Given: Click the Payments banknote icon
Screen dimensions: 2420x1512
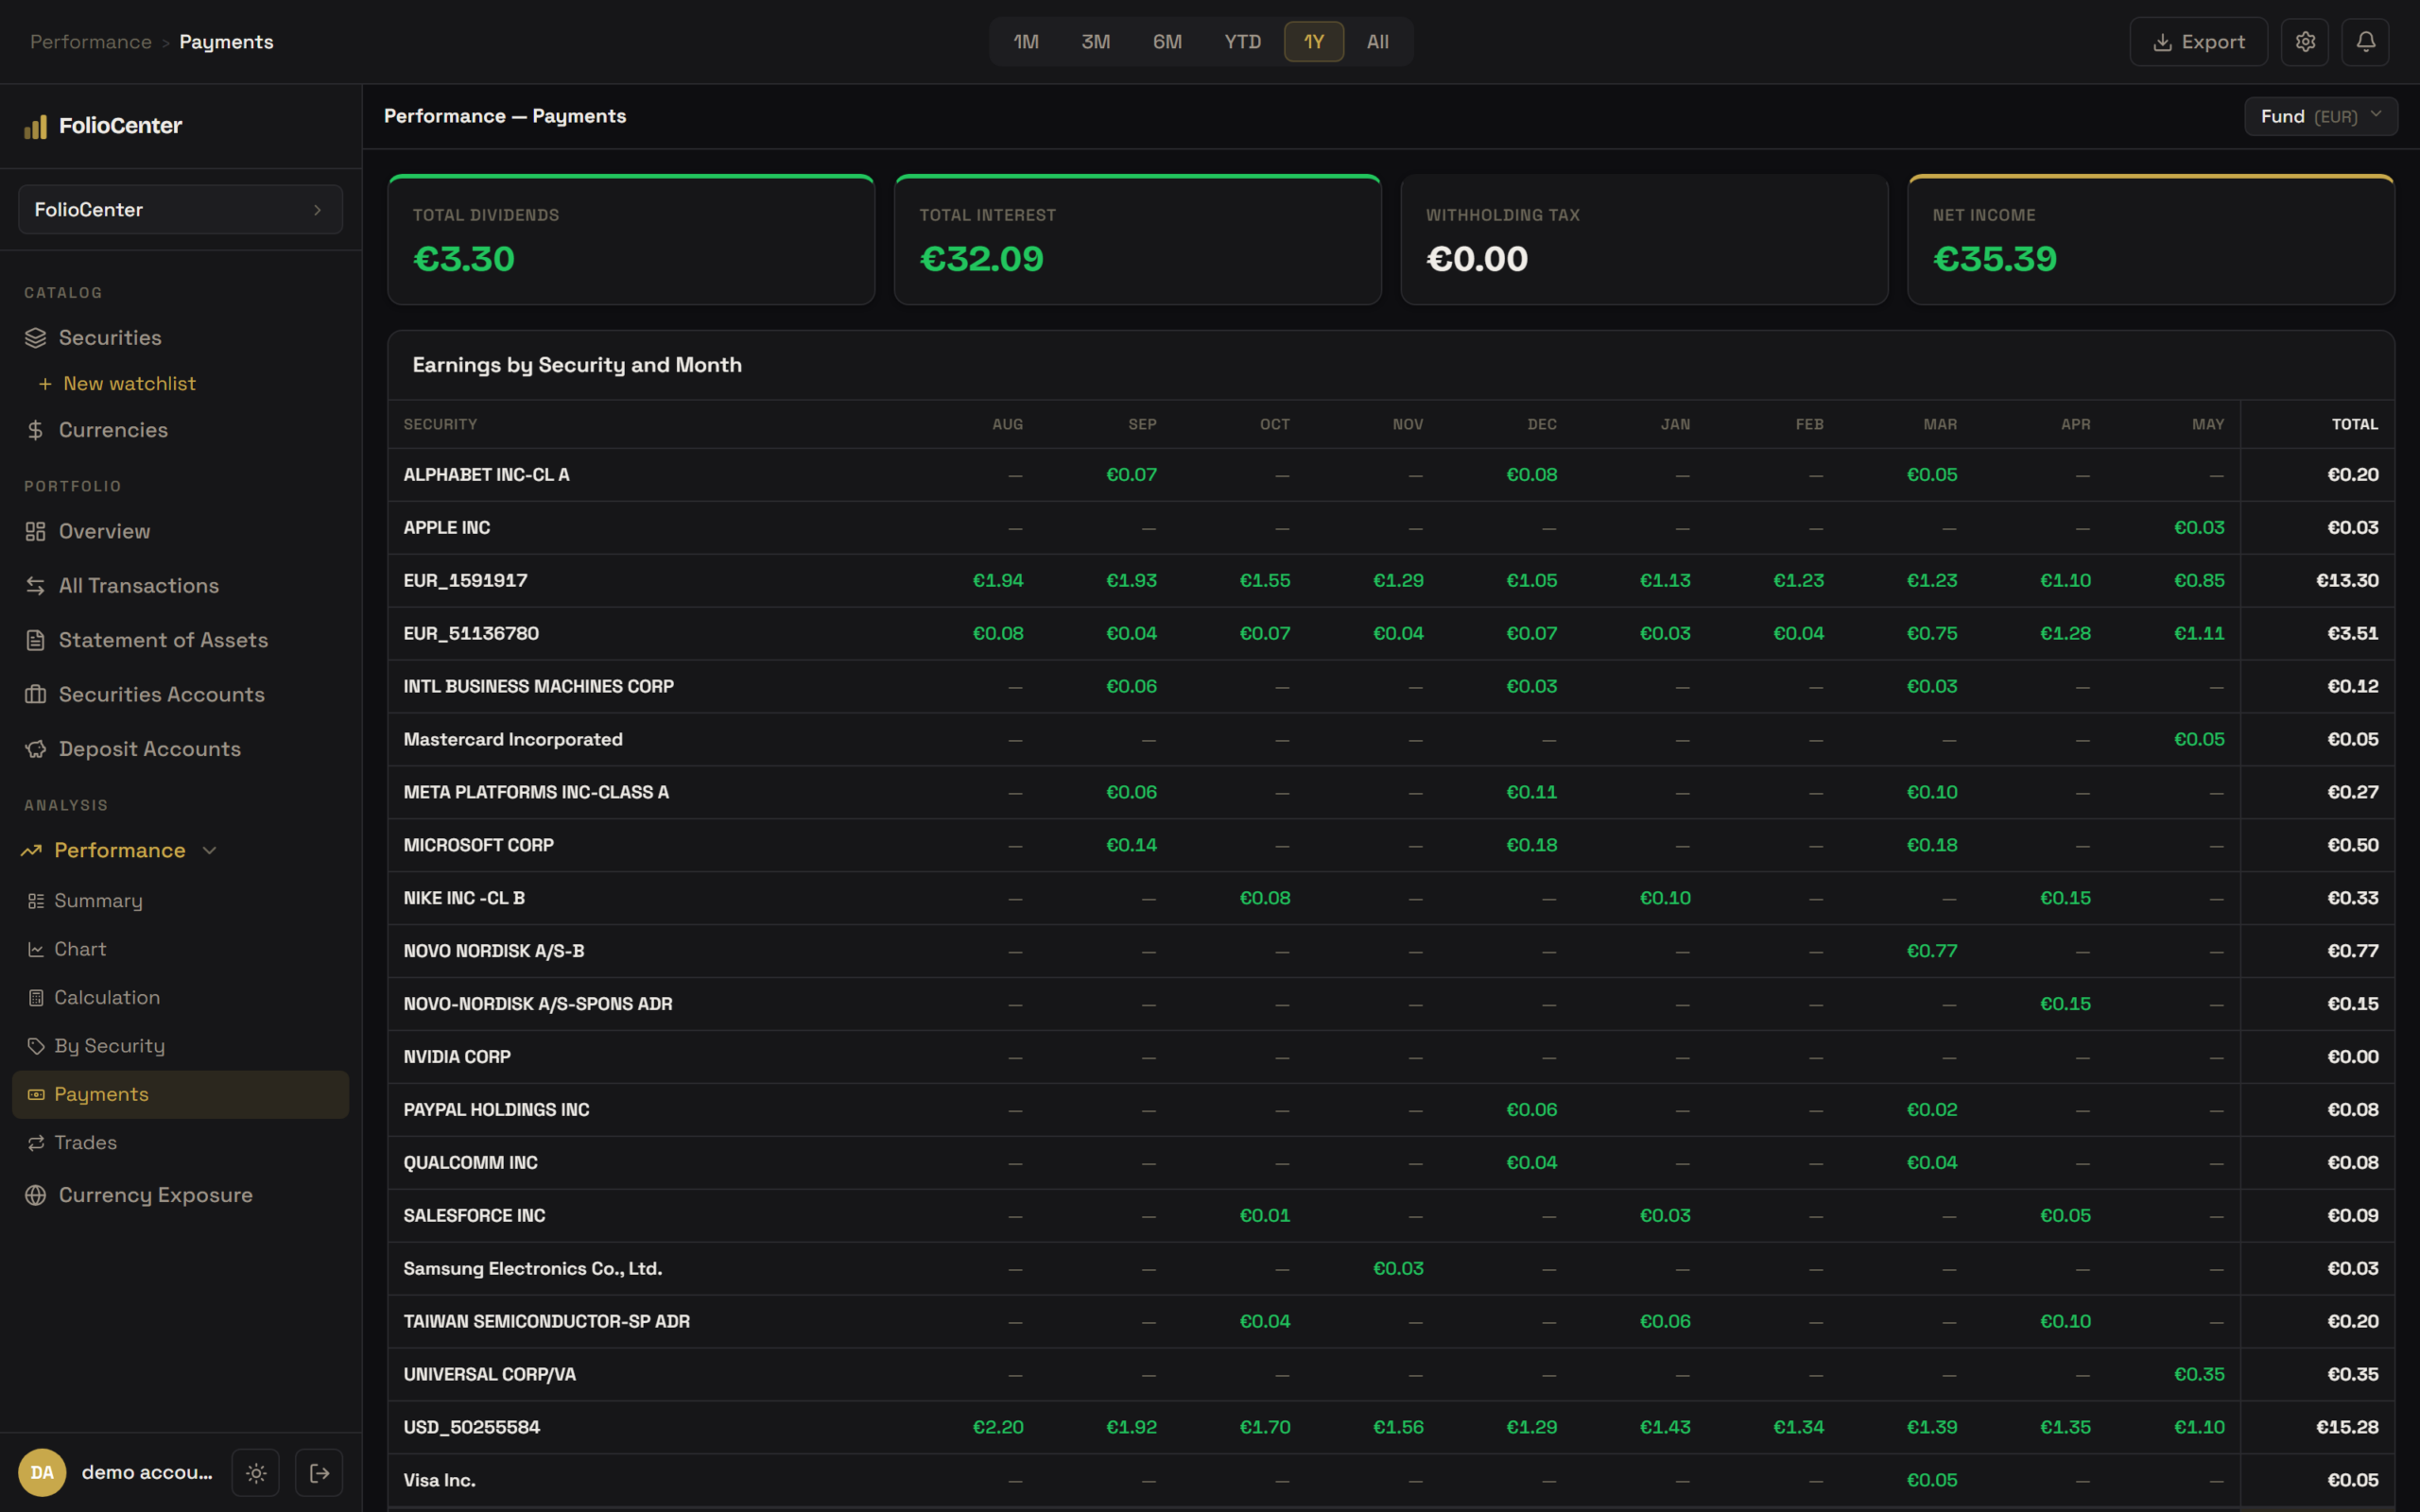Looking at the screenshot, I should click(36, 1095).
